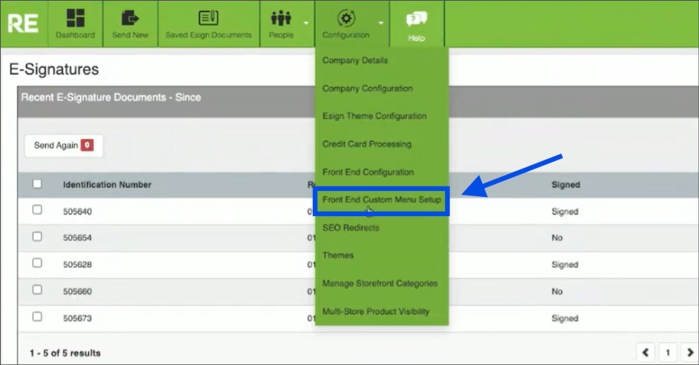699x365 pixels.
Task: Click the RE logo icon
Action: pos(23,23)
